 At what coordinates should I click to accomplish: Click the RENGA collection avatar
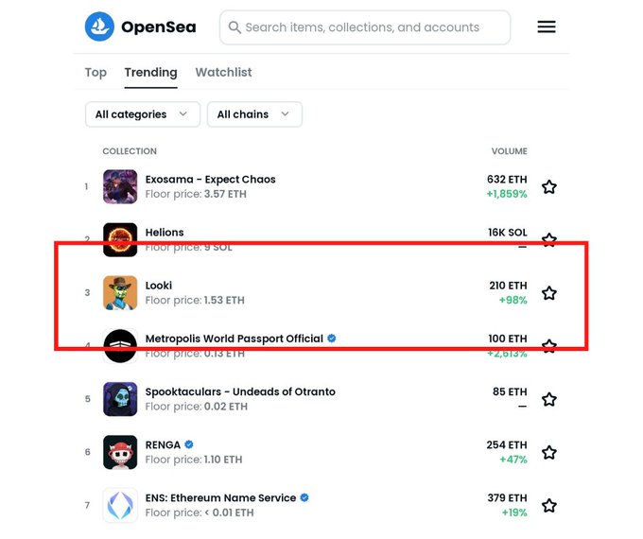[x=120, y=452]
